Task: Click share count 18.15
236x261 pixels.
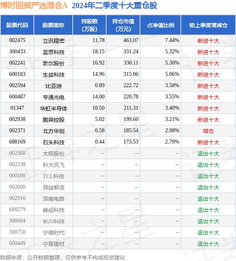Action: 98,52
